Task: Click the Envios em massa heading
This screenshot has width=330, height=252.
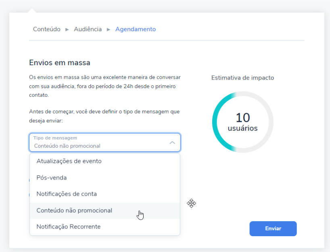Action: (60, 63)
